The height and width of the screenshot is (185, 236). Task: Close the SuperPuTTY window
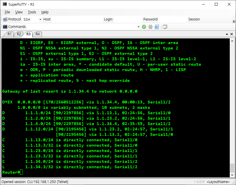(x=229, y=4)
